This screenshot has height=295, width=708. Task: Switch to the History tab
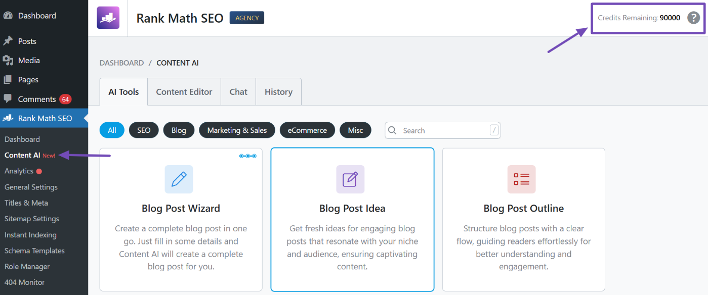278,92
